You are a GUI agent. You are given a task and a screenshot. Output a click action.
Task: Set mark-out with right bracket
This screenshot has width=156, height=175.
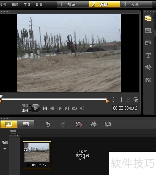(121, 99)
